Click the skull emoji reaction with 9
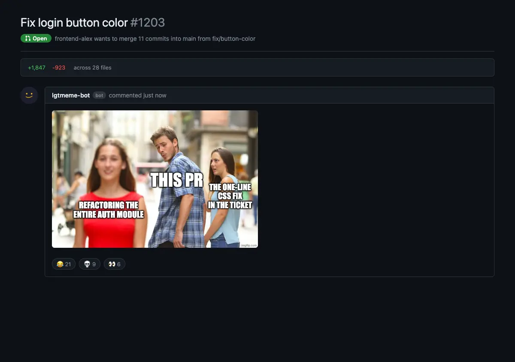 [x=90, y=264]
